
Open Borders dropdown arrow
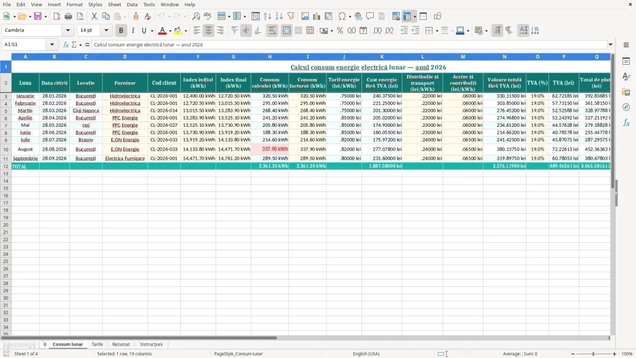tap(436, 31)
